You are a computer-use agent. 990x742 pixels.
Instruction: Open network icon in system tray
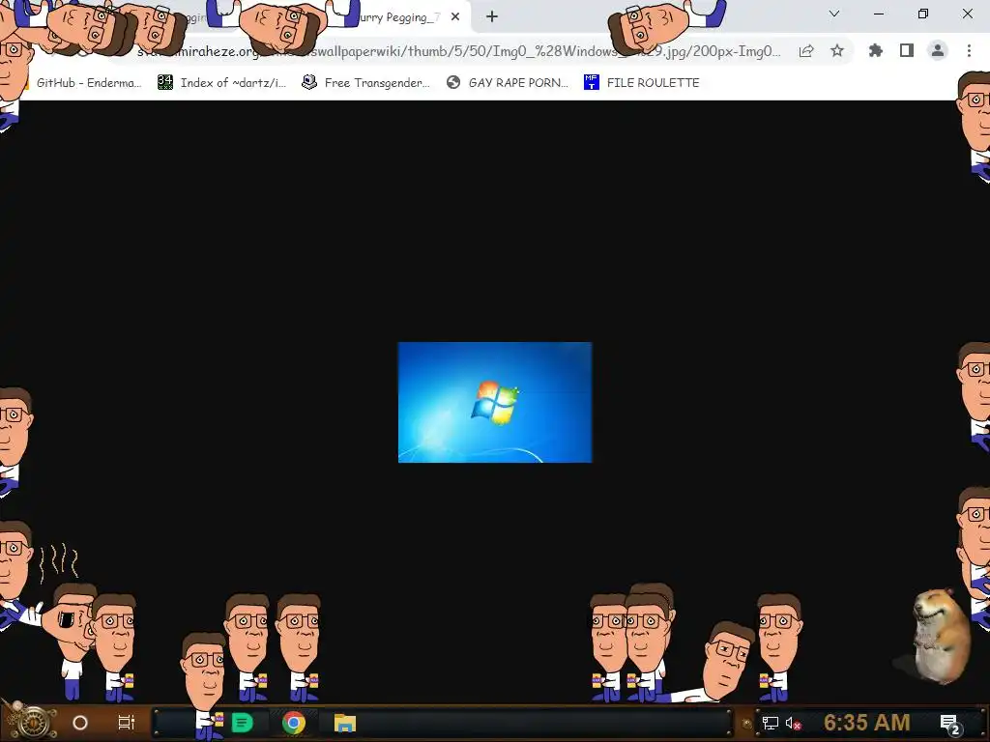[770, 723]
